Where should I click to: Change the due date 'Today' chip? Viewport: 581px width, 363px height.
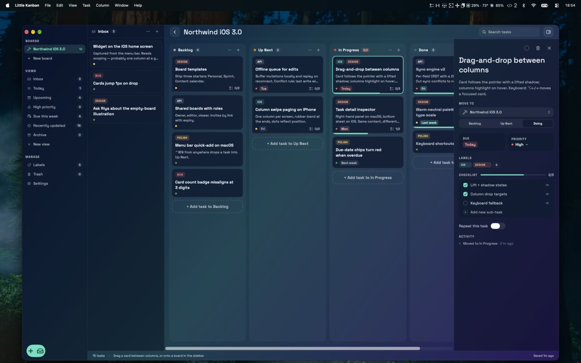[470, 145]
